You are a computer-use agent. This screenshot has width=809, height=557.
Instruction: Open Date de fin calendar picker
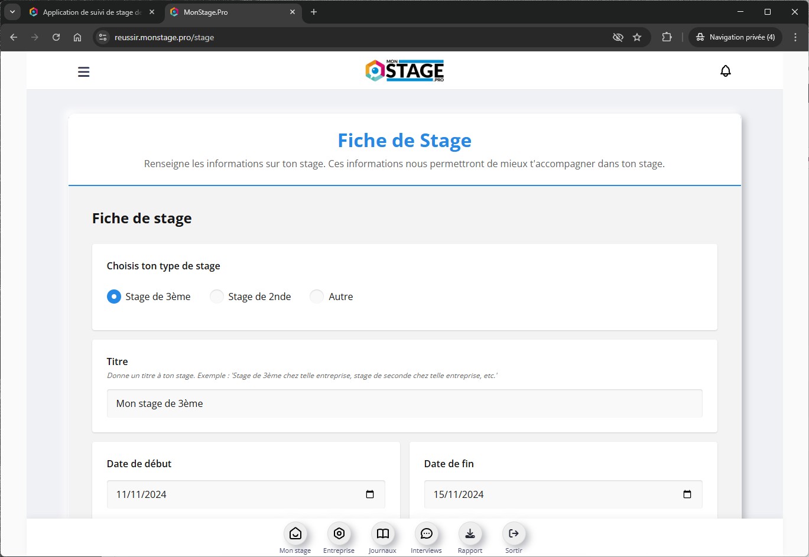[687, 494]
